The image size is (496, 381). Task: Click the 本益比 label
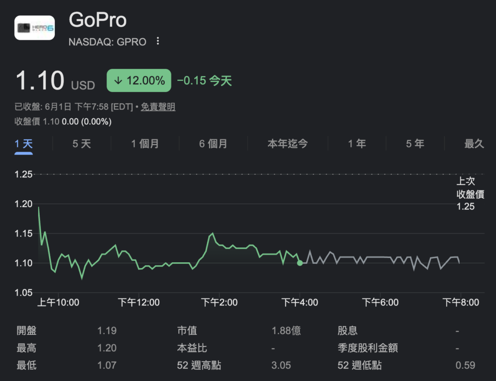(192, 348)
